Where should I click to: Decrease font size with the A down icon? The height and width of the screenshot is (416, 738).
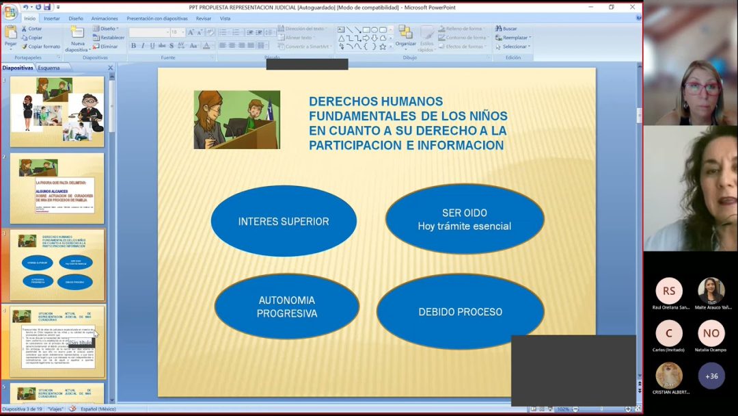[200, 33]
